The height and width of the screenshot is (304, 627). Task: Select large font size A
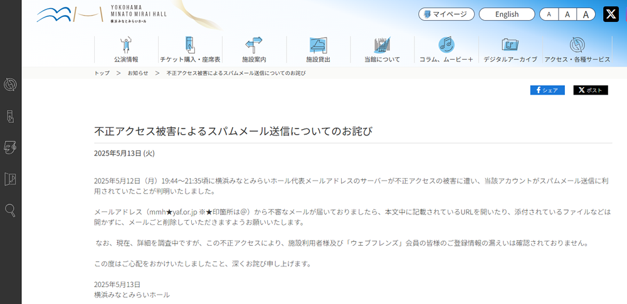pos(586,14)
